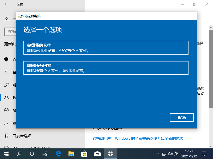Click the 备份 backup icon

pos(6,72)
